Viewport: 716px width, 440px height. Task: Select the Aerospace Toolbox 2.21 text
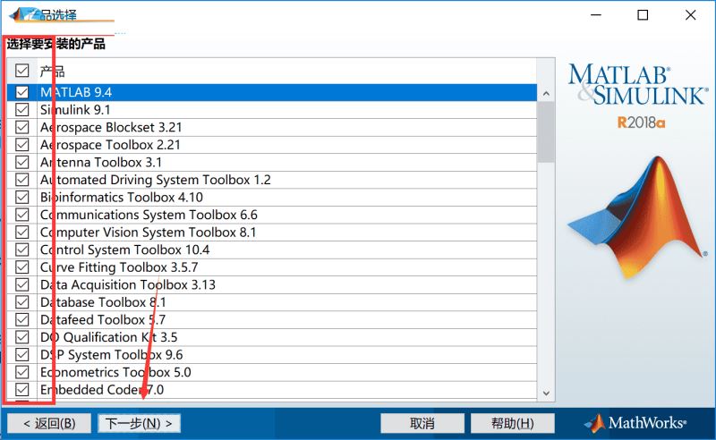[x=110, y=145]
